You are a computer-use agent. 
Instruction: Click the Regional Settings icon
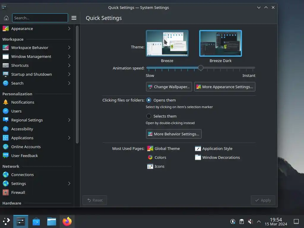tap(6, 120)
